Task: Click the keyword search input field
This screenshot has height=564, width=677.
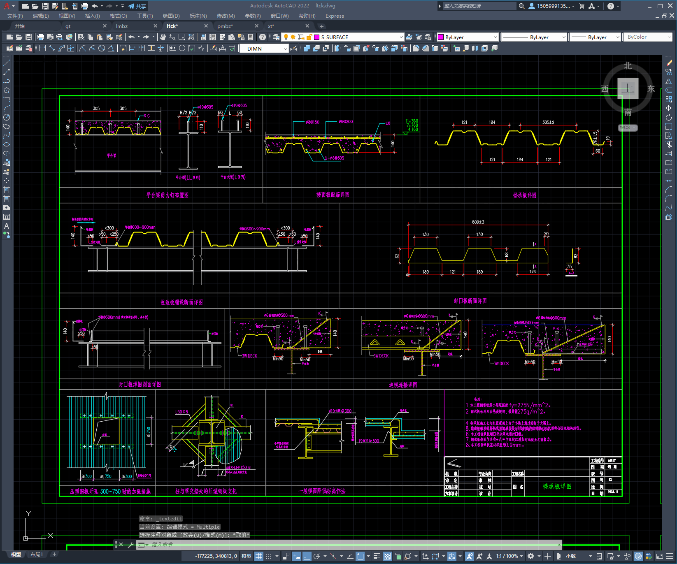Action: [479, 6]
